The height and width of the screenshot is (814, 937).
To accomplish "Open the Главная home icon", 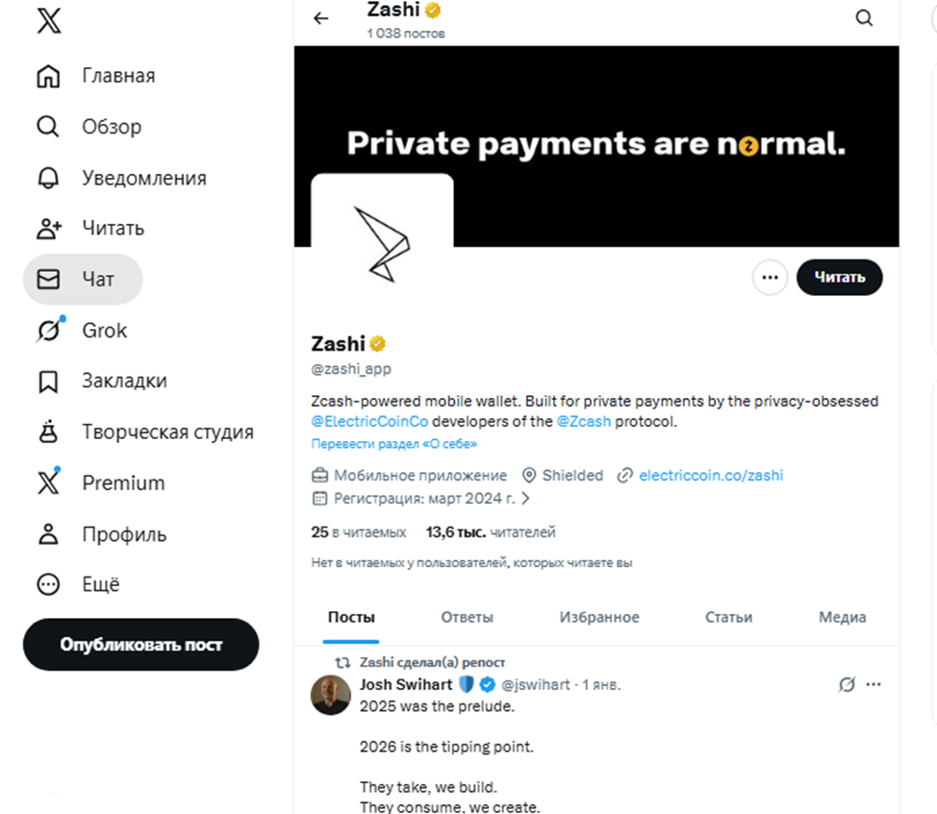I will pos(48,76).
